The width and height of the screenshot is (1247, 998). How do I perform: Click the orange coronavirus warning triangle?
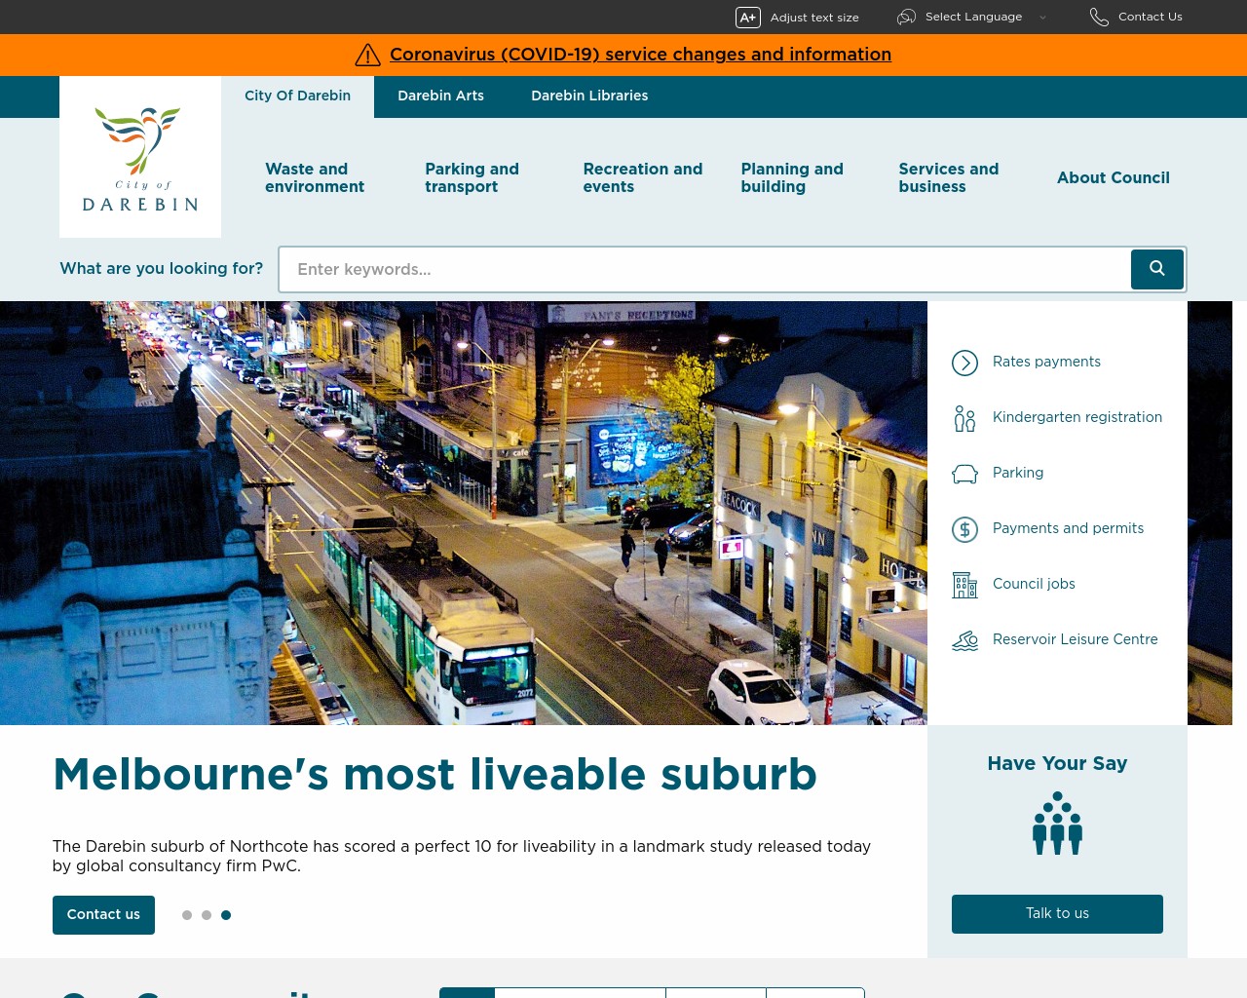click(x=367, y=55)
